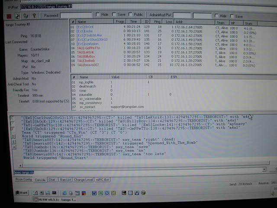Switch to the Console tab
This screenshot has height=208, width=277.
[40, 180]
